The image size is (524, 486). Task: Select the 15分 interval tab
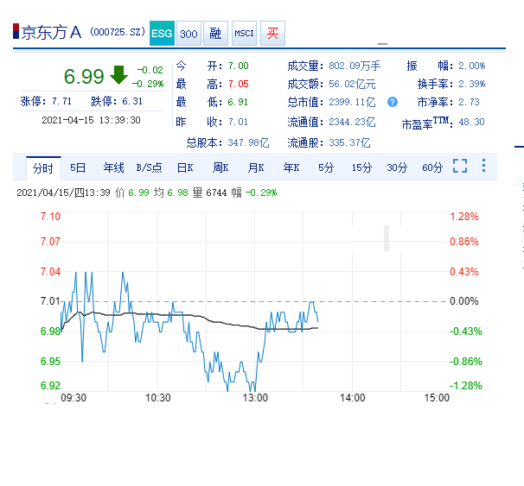[361, 167]
